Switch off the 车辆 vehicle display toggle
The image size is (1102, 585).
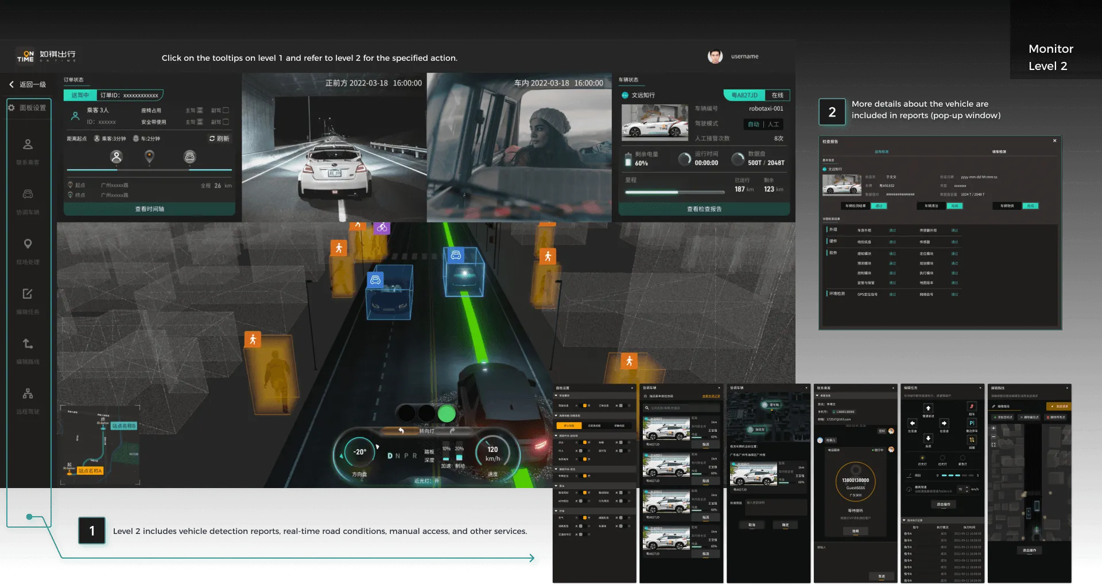coord(622,442)
